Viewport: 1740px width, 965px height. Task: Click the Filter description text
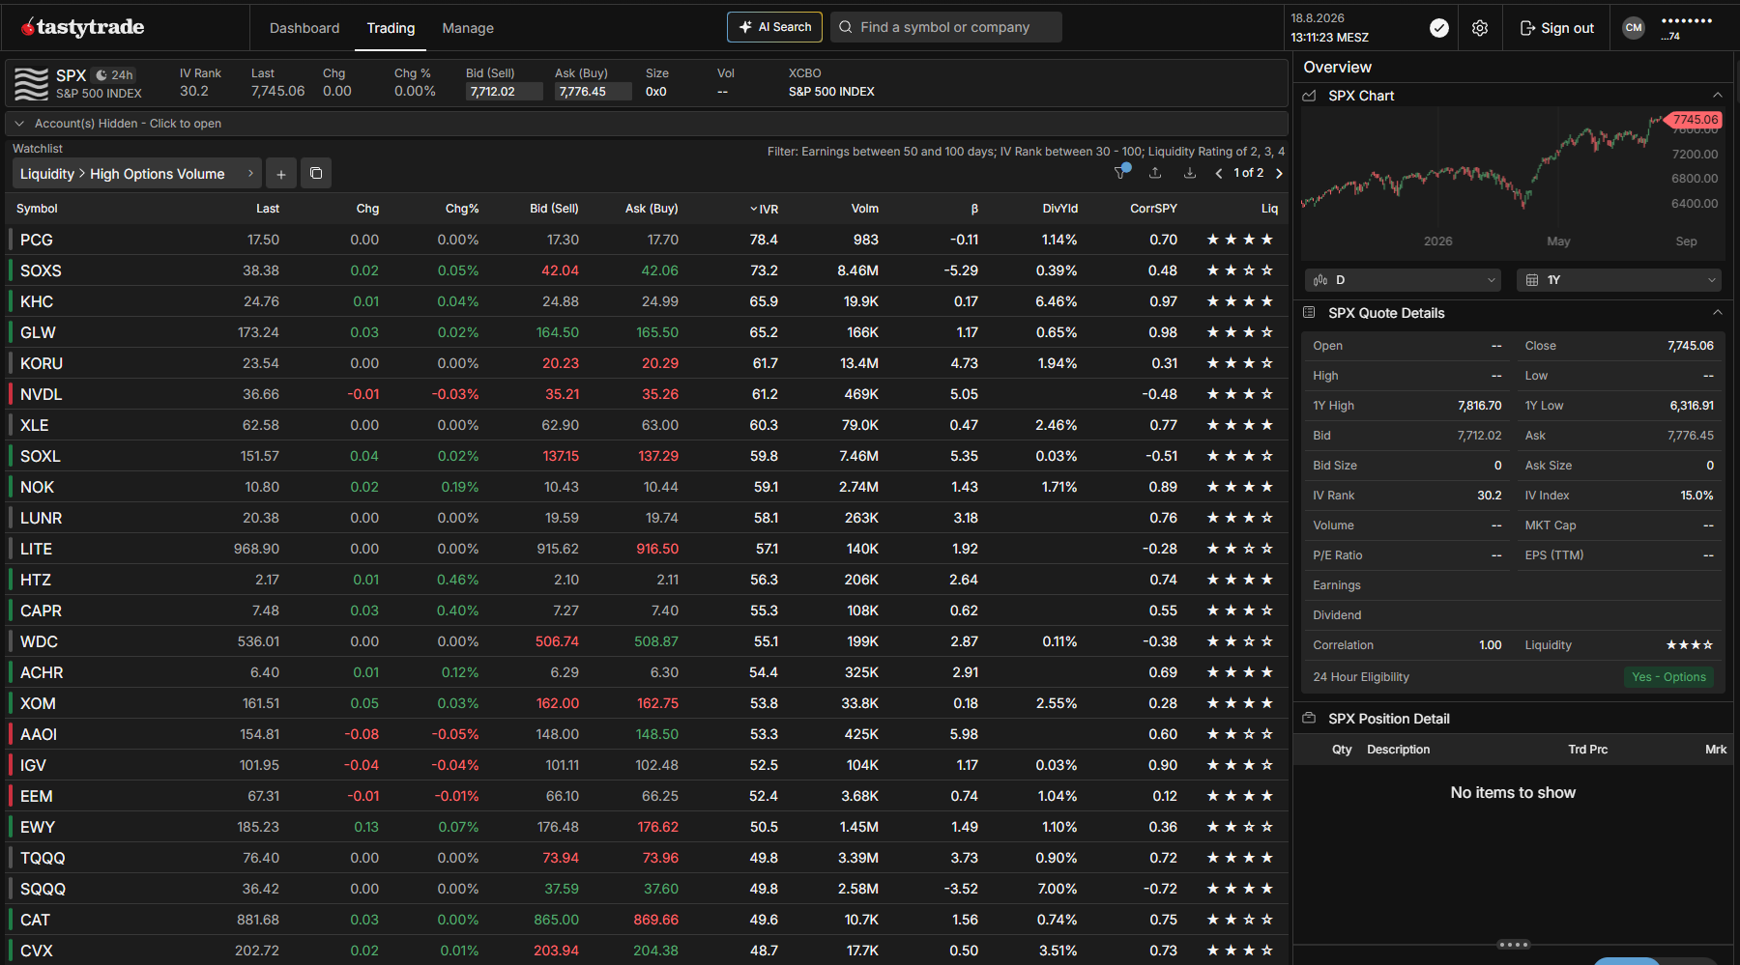[1026, 152]
